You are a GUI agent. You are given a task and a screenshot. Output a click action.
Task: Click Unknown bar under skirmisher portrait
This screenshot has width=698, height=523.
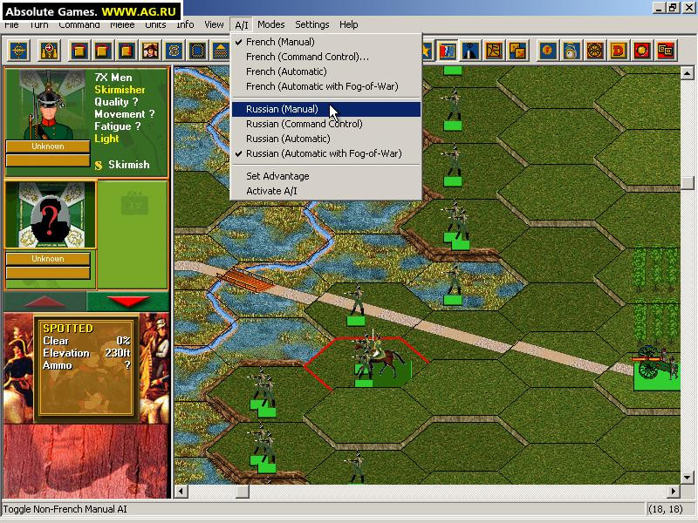point(48,146)
